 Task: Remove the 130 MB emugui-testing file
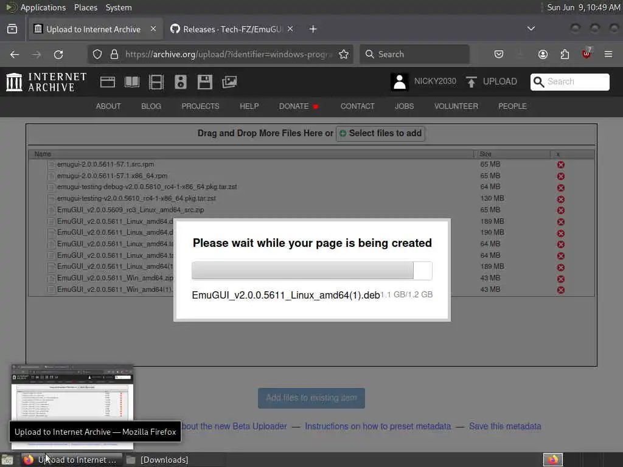tap(560, 199)
